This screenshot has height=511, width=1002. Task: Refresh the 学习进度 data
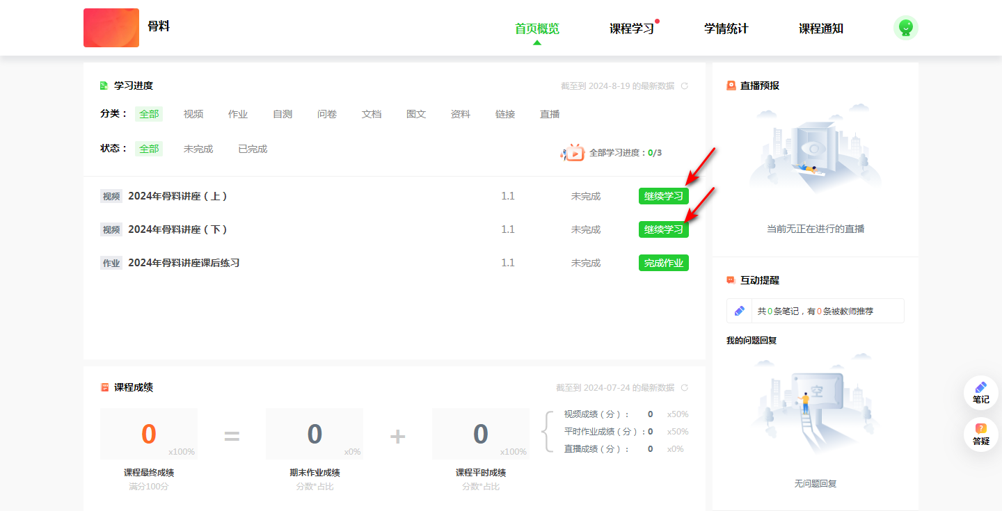tap(684, 86)
